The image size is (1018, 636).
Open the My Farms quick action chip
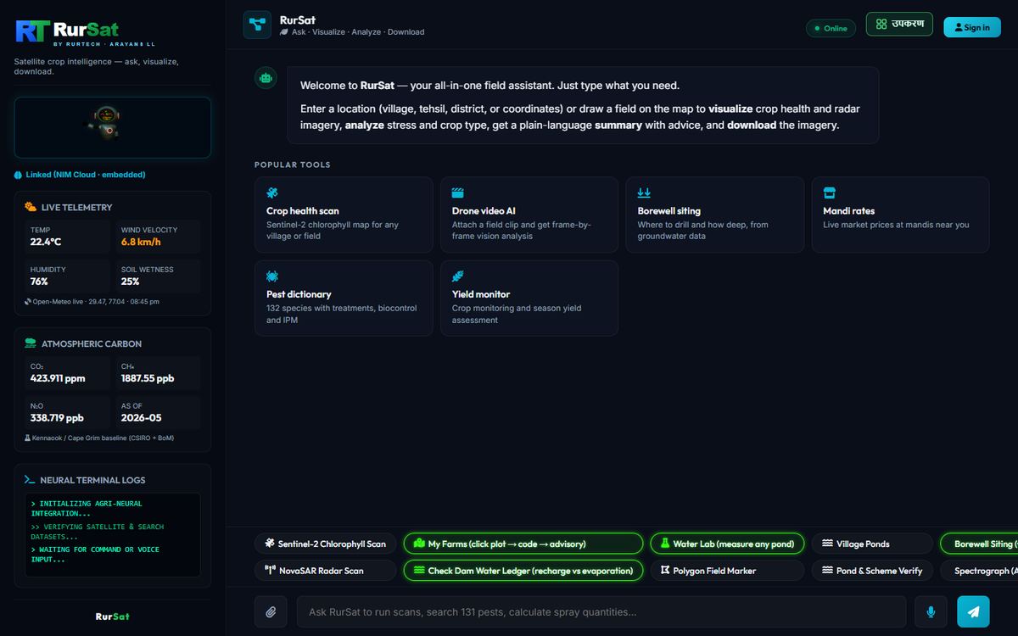(x=523, y=544)
